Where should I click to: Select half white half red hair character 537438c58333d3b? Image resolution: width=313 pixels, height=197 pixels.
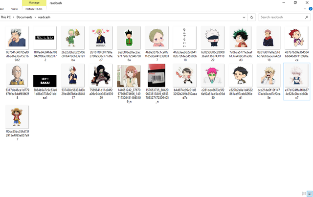pos(73,75)
